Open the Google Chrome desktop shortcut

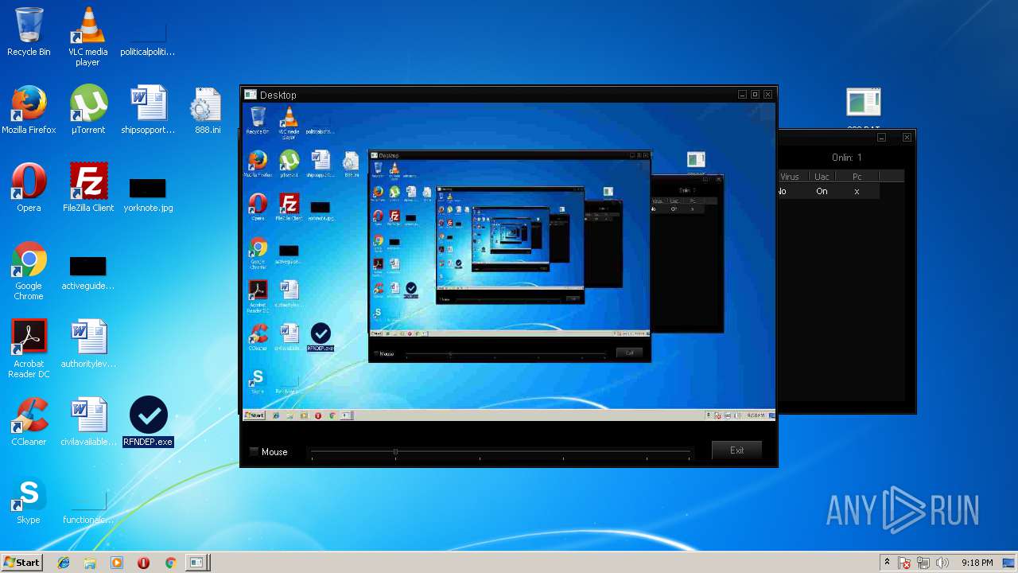pyautogui.click(x=29, y=271)
